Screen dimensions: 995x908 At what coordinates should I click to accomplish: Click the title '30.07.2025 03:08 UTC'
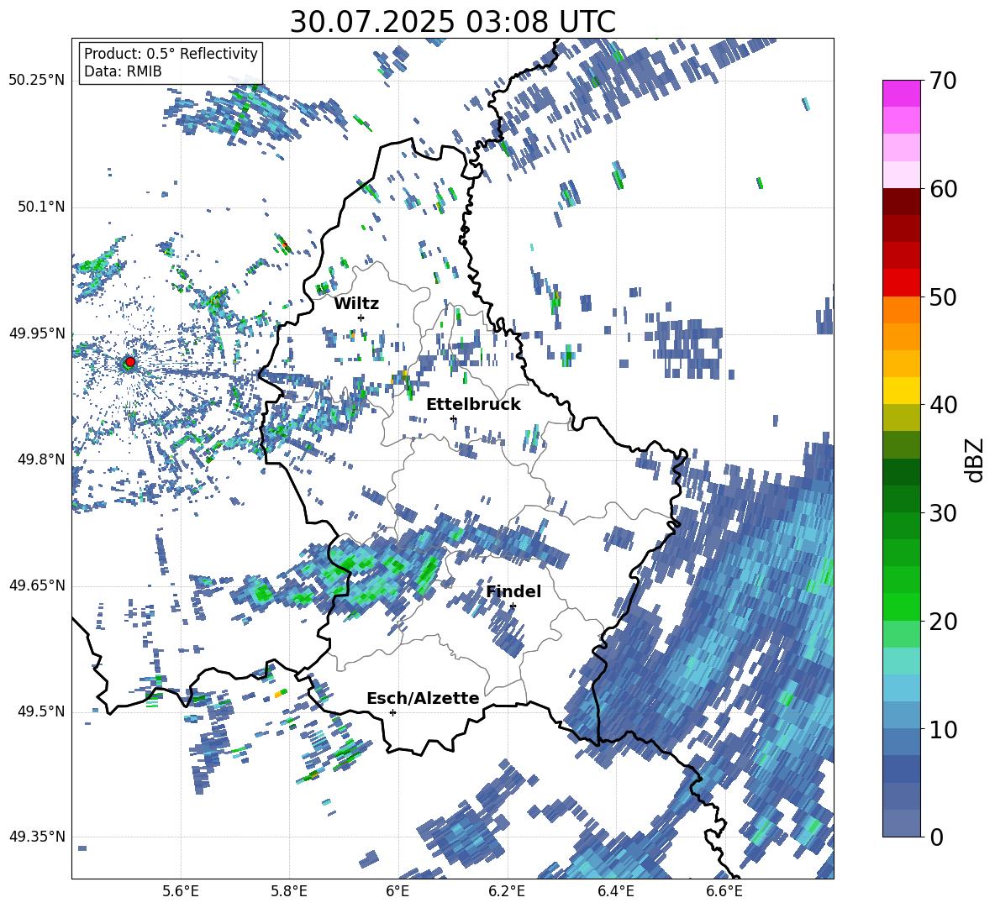[452, 22]
